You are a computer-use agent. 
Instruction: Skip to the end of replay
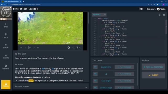coord(38,48)
